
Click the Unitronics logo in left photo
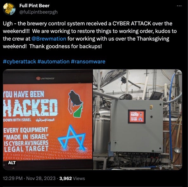point(45,79)
